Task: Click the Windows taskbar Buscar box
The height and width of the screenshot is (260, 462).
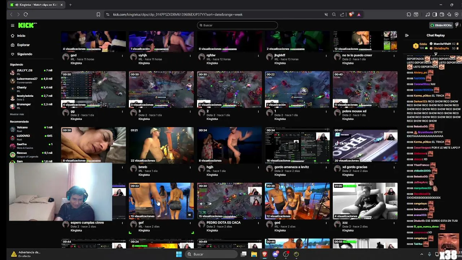Action: pos(210,254)
